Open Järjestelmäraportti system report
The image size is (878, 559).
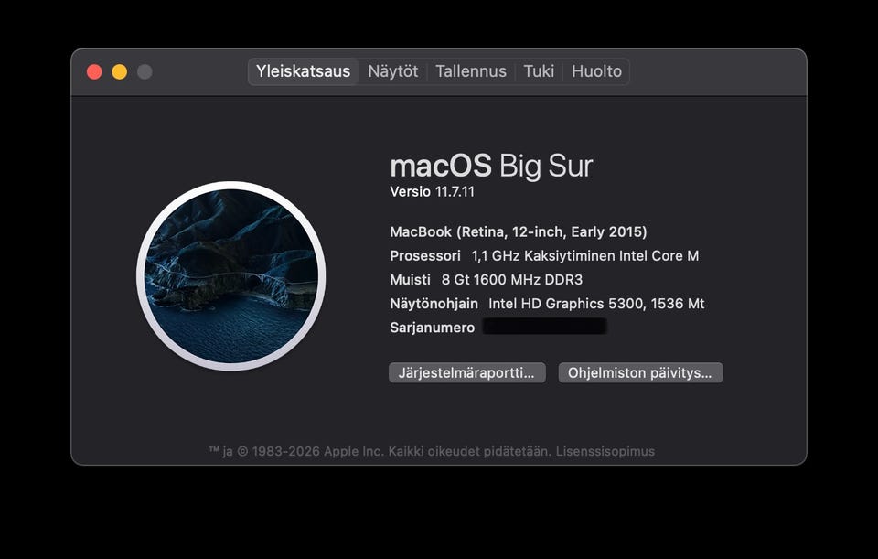(467, 373)
